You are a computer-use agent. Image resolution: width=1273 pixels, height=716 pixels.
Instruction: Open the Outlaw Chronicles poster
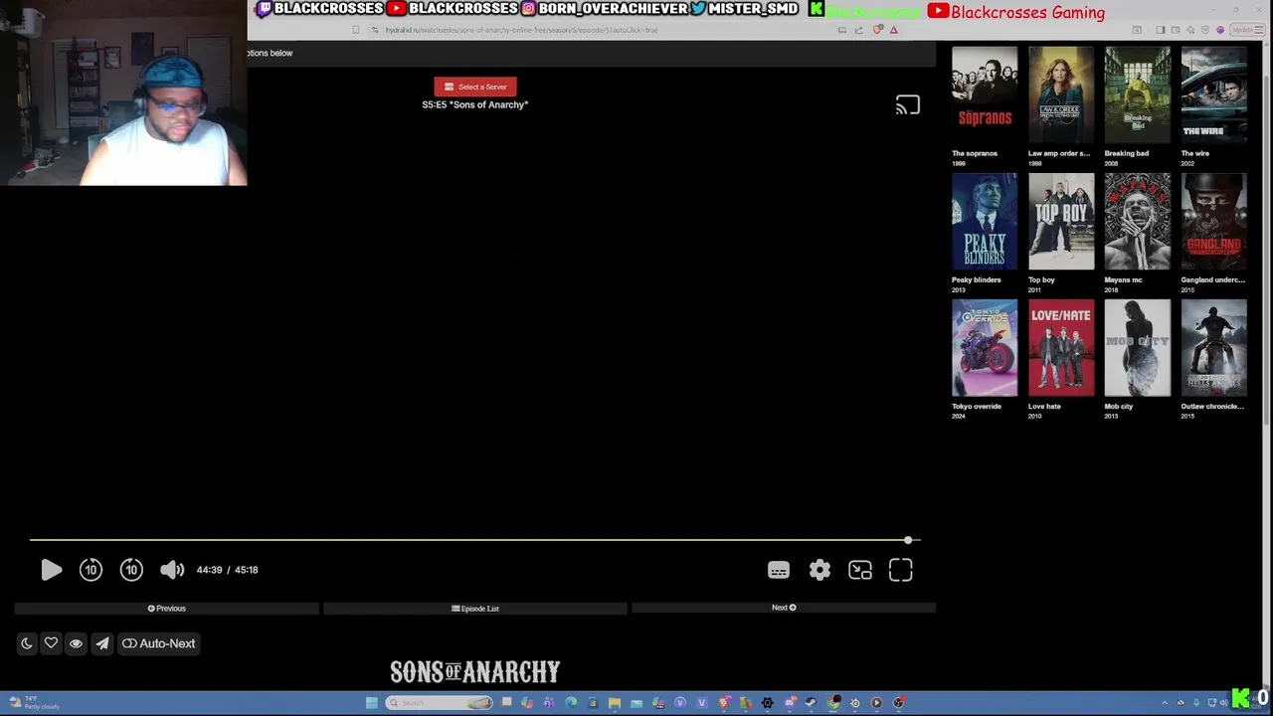click(x=1213, y=347)
